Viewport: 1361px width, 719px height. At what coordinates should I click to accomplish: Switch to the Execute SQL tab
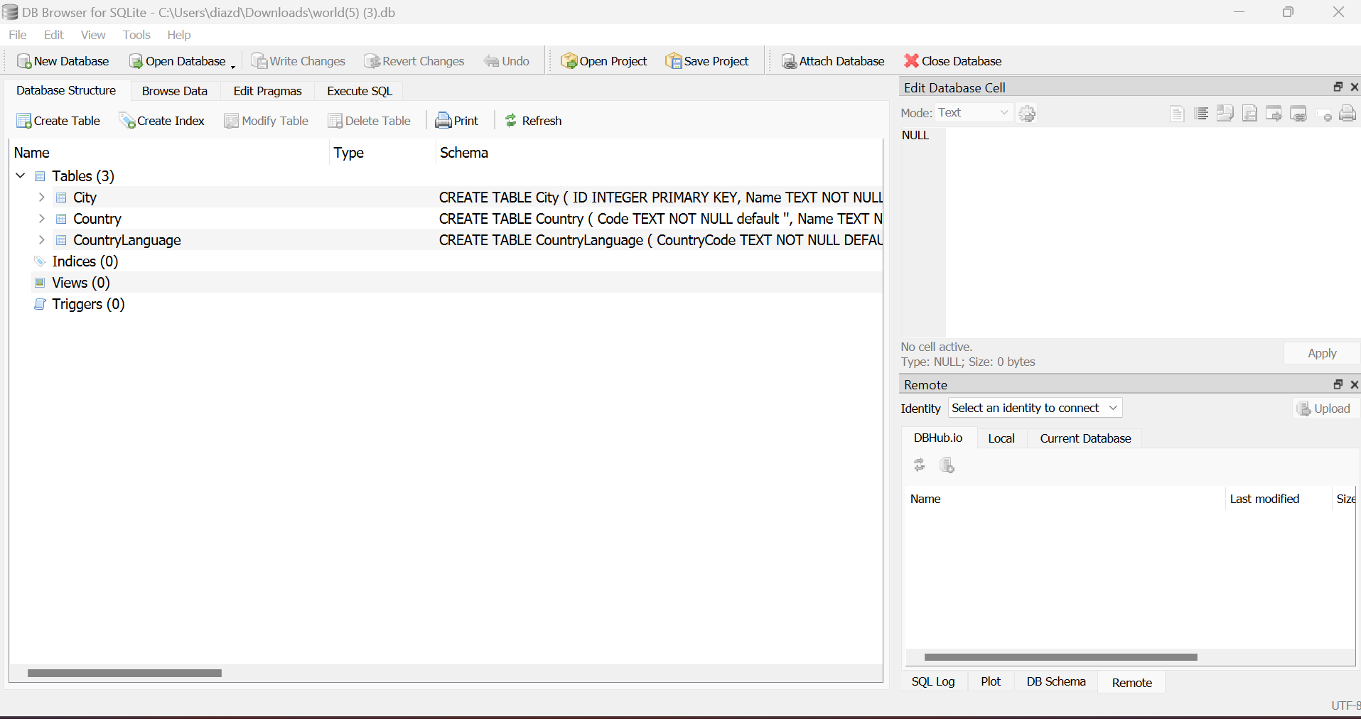coord(358,91)
